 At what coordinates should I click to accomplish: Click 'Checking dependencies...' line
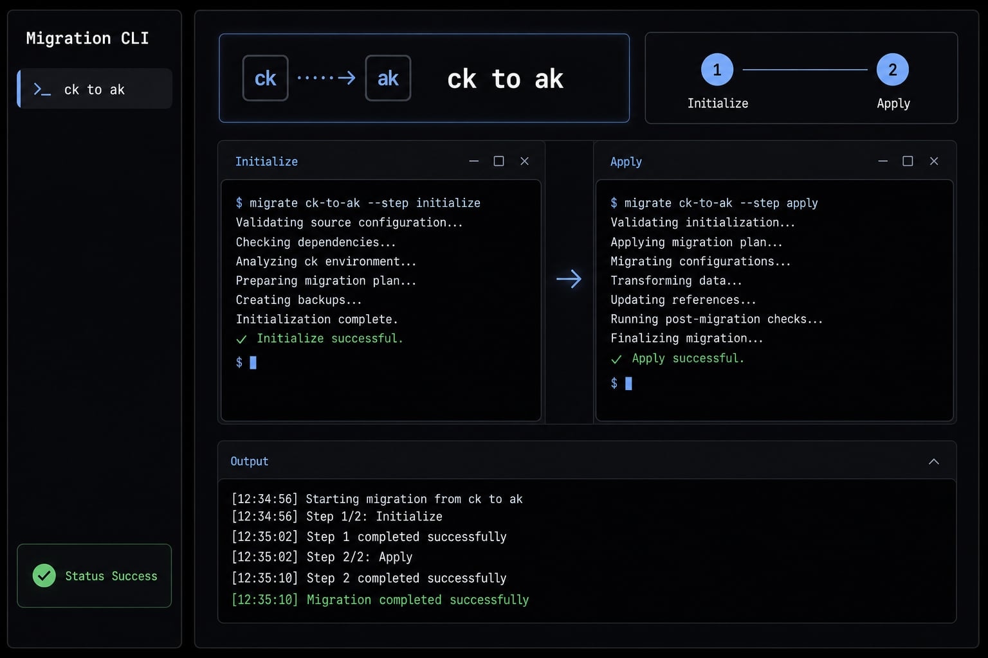[x=316, y=242]
